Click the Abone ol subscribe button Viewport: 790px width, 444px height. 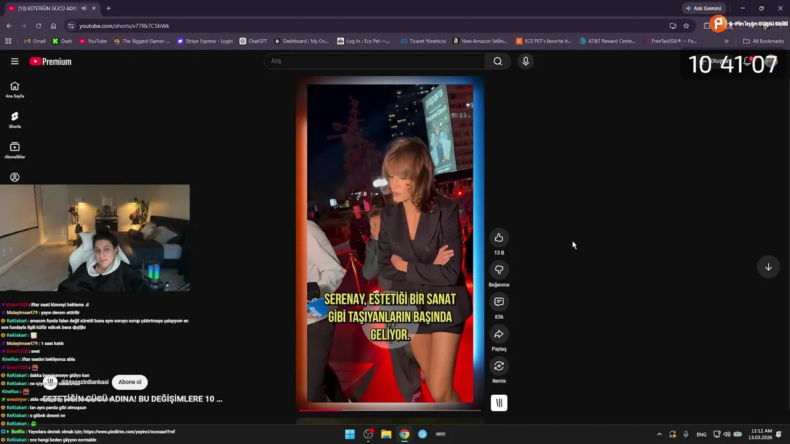coord(130,382)
